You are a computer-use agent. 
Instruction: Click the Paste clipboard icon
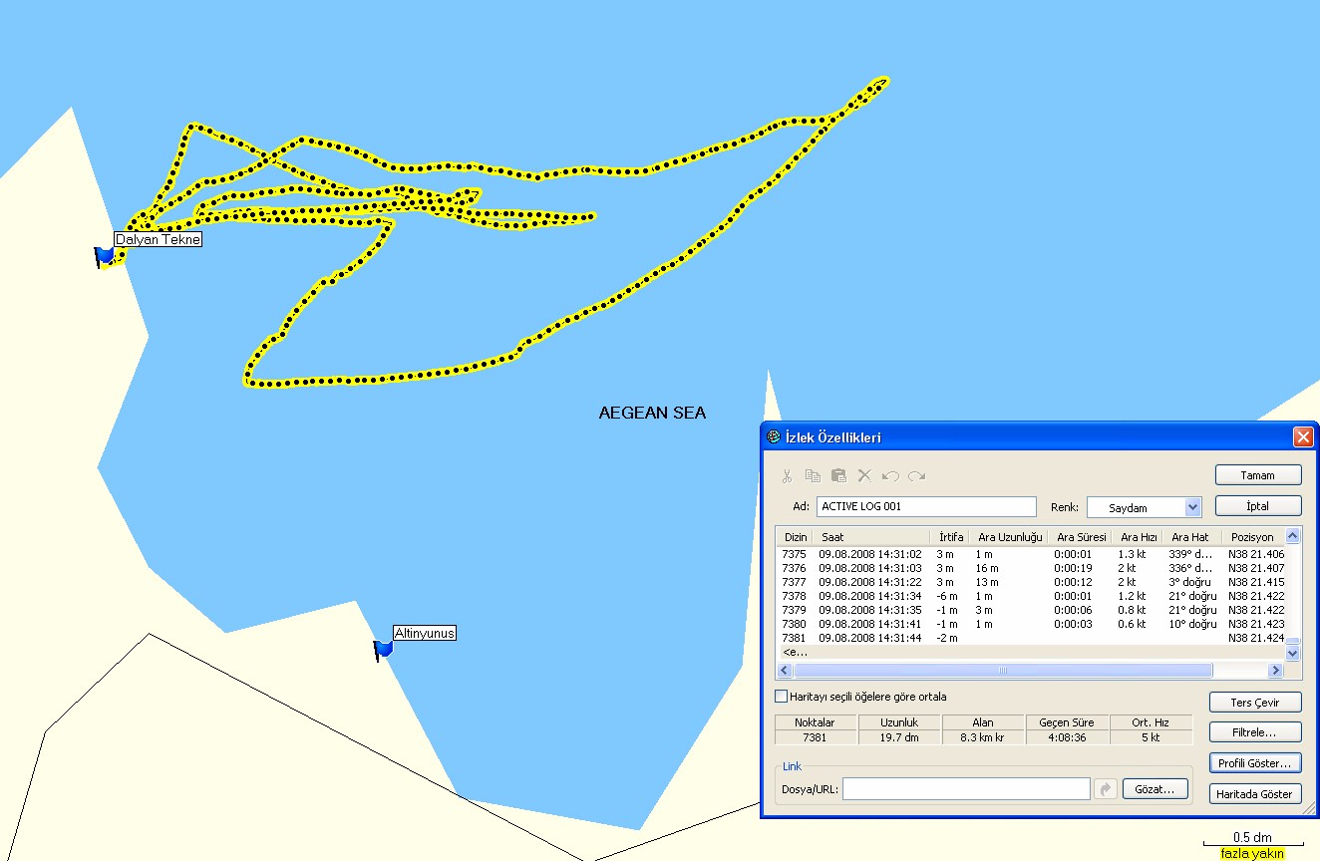(x=838, y=475)
